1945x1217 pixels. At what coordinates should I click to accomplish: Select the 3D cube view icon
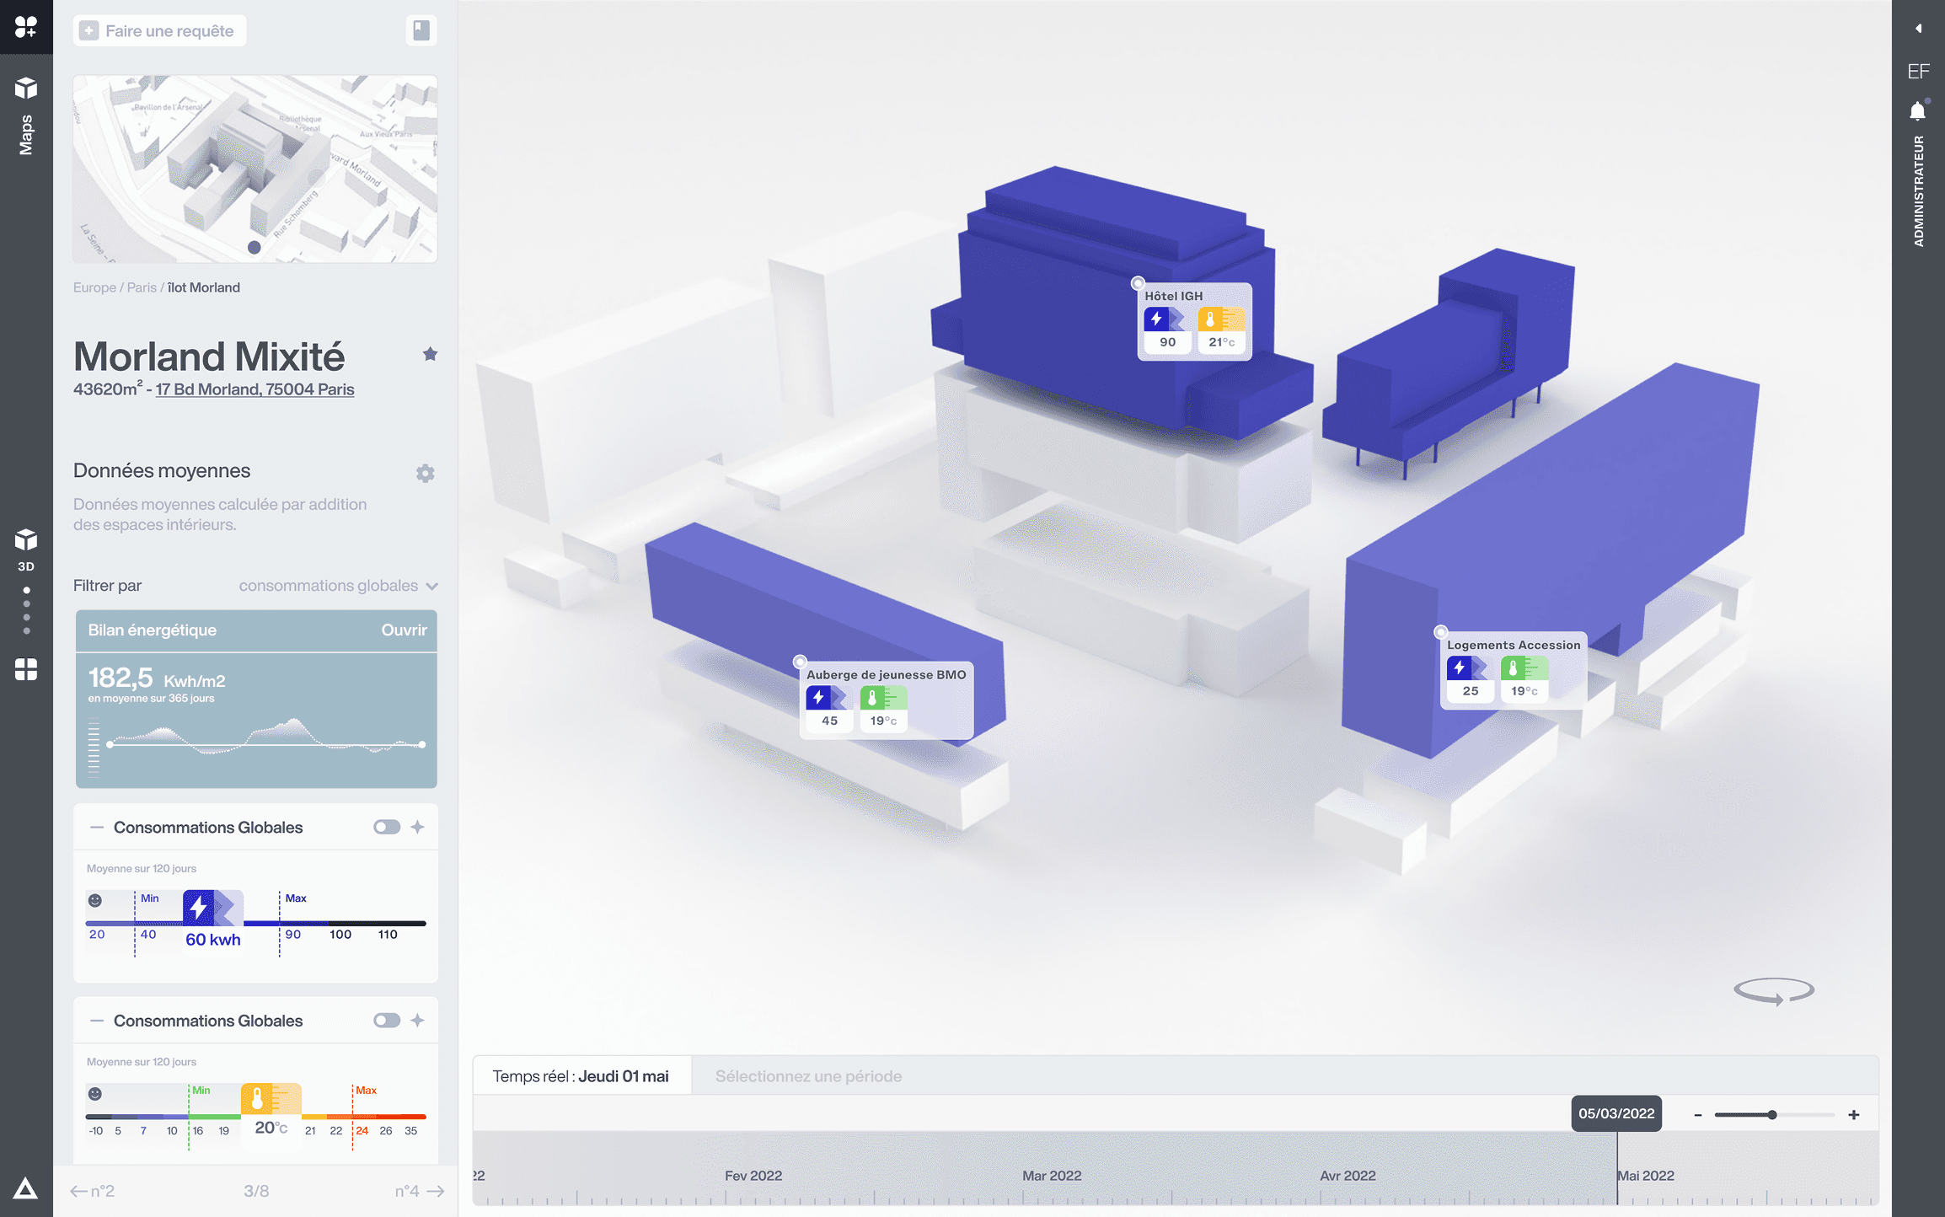pyautogui.click(x=26, y=541)
